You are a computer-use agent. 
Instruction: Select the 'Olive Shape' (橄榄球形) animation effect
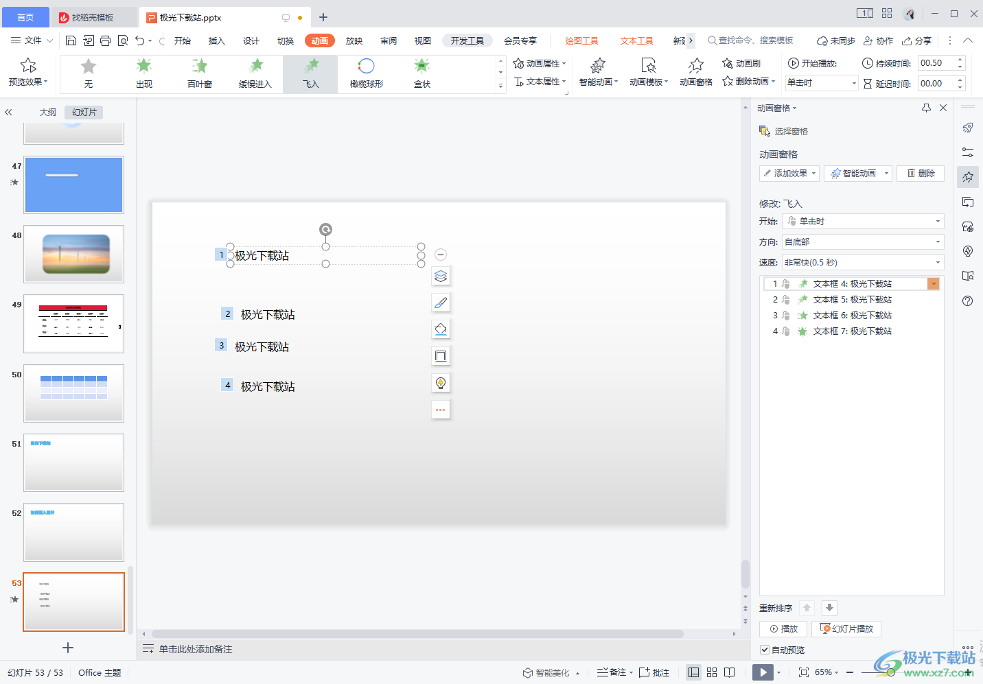click(x=367, y=73)
